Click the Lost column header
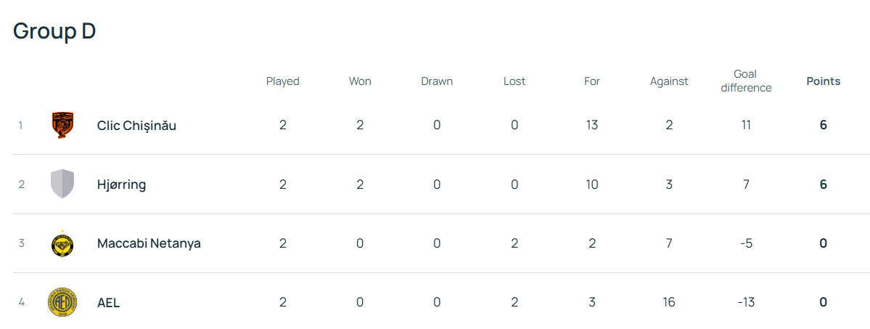 point(514,81)
